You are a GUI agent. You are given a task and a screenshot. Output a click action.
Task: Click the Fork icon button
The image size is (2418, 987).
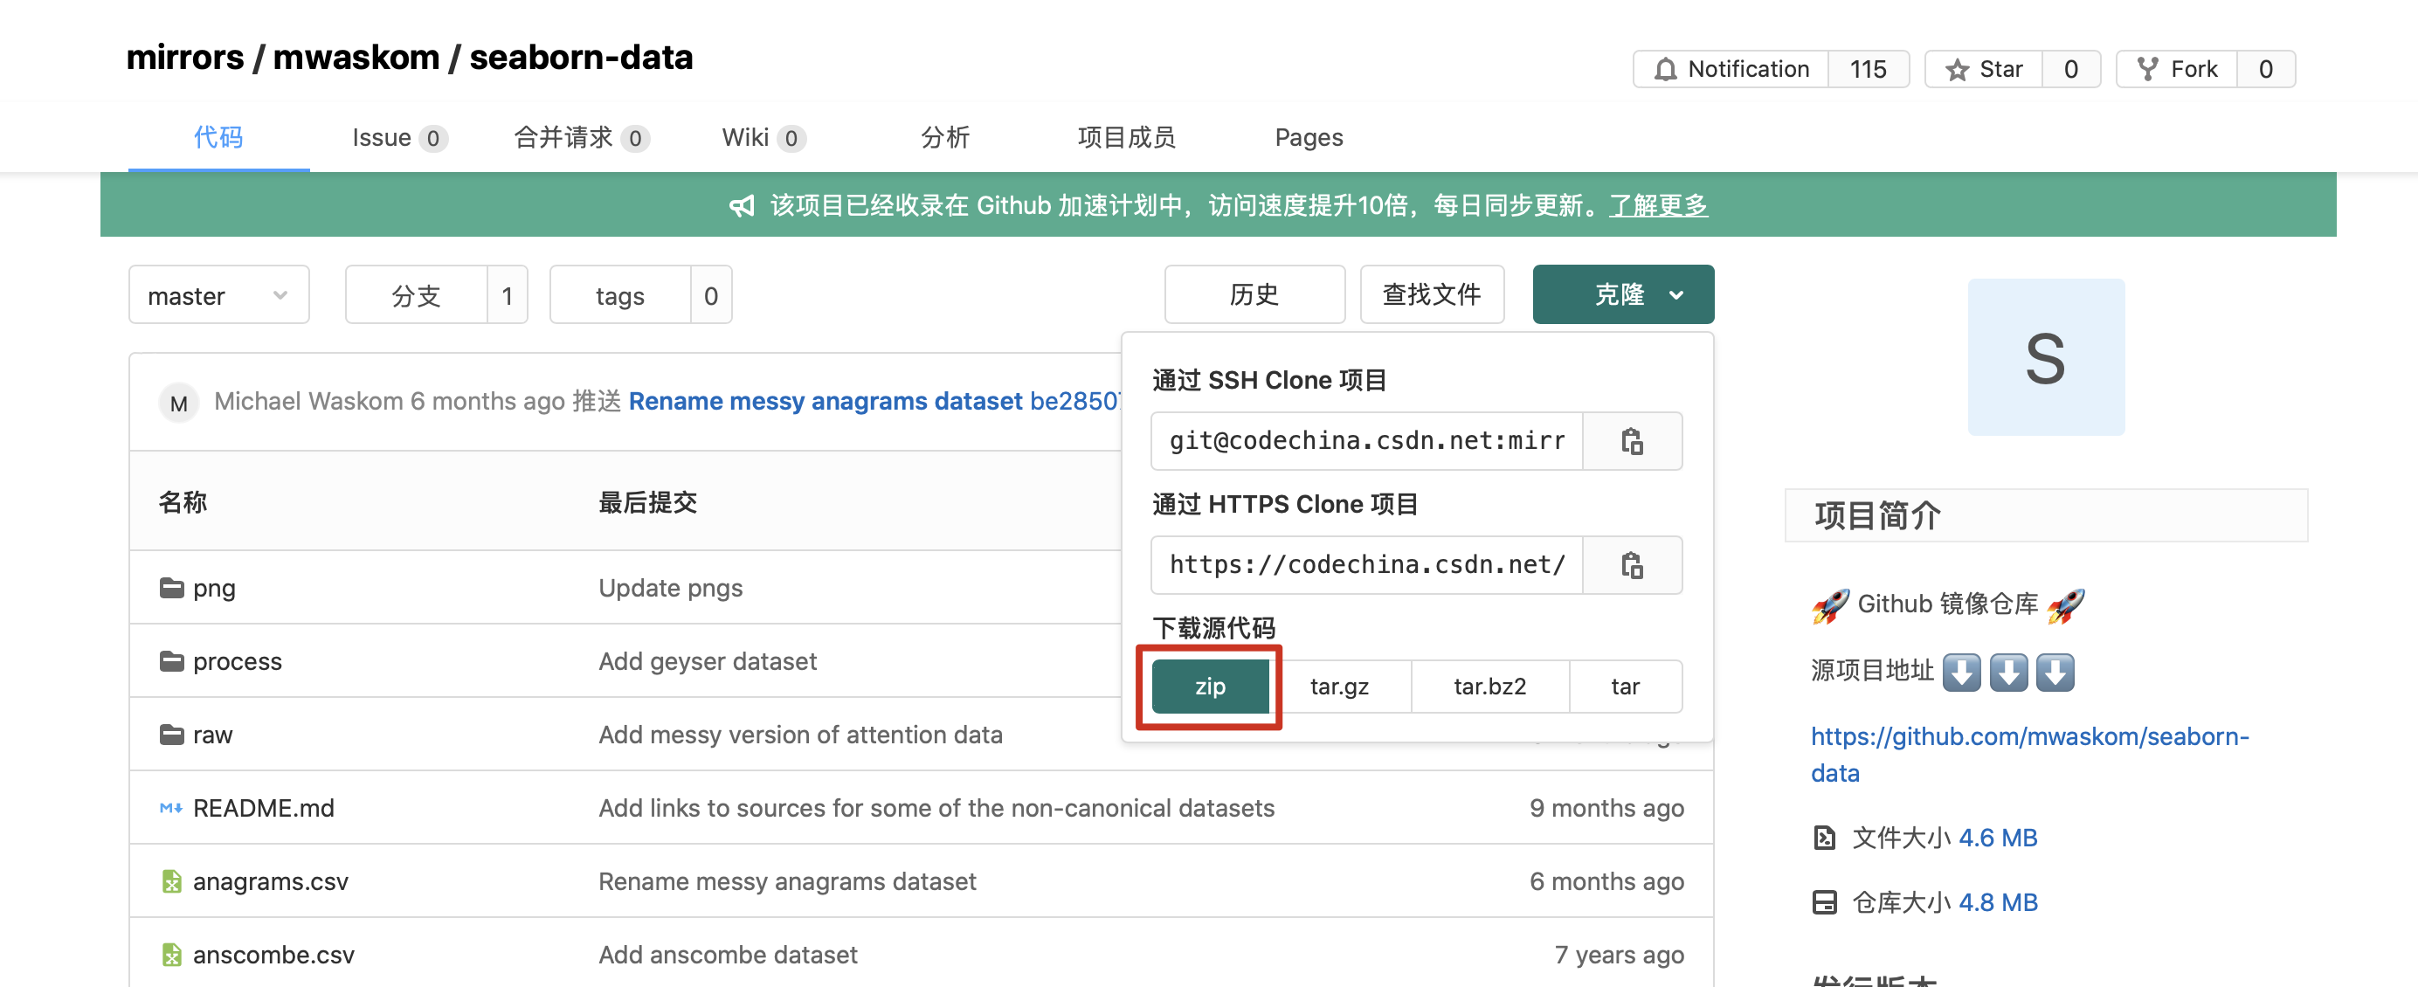tap(2148, 69)
